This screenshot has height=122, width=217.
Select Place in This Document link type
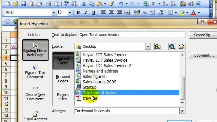tap(35, 72)
